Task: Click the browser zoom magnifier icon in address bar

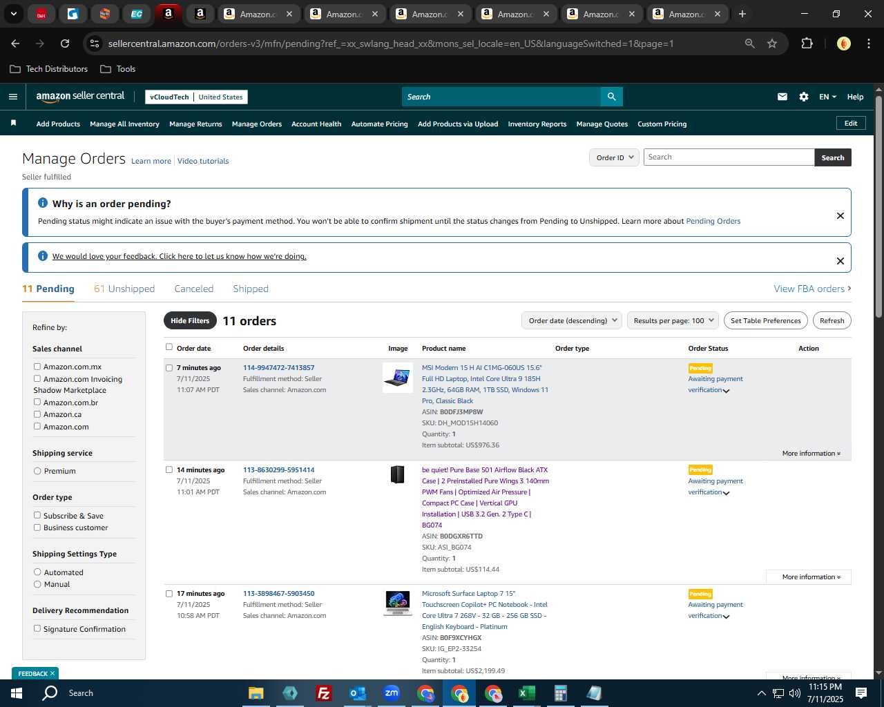Action: (x=750, y=43)
